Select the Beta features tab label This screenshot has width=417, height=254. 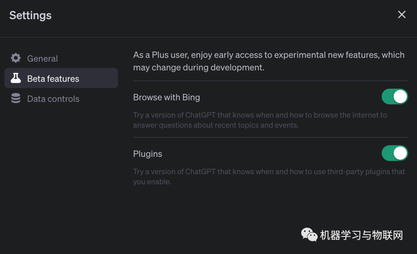tap(53, 79)
